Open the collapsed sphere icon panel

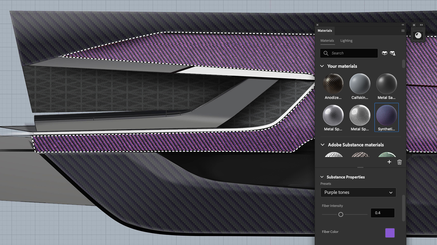point(418,35)
